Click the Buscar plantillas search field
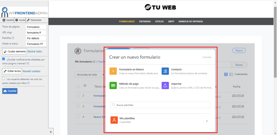The width and height of the screenshot is (277, 135). tap(160, 105)
